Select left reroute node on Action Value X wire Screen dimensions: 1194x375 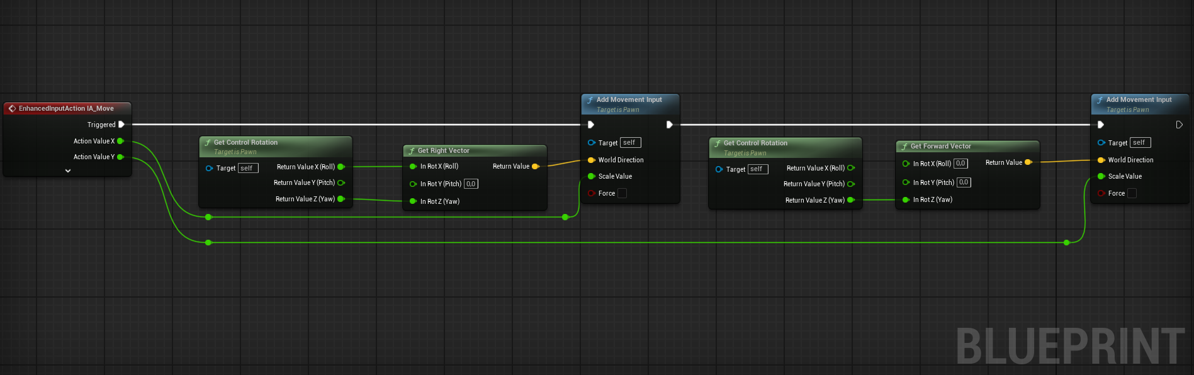pyautogui.click(x=208, y=217)
